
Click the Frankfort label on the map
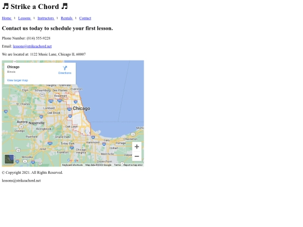(63, 152)
